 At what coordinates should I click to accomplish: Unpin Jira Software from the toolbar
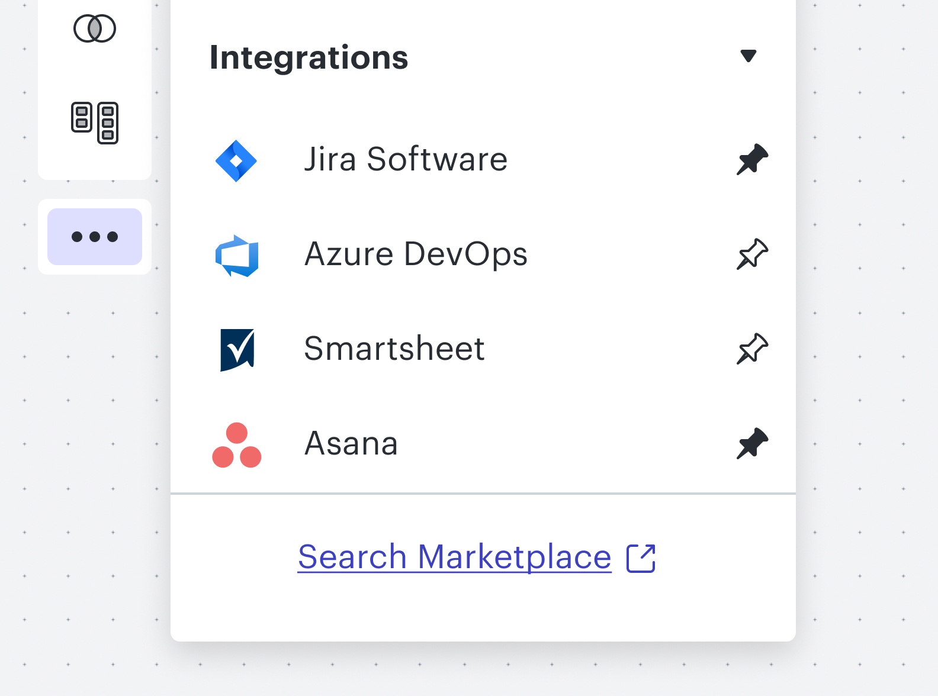point(752,159)
